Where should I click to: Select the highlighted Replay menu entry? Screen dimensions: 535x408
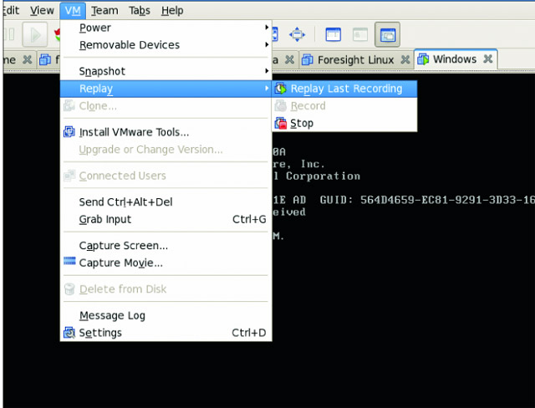[166, 89]
